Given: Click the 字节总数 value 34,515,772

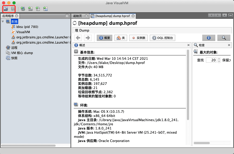Looking at the screenshot, I should [x=103, y=75].
